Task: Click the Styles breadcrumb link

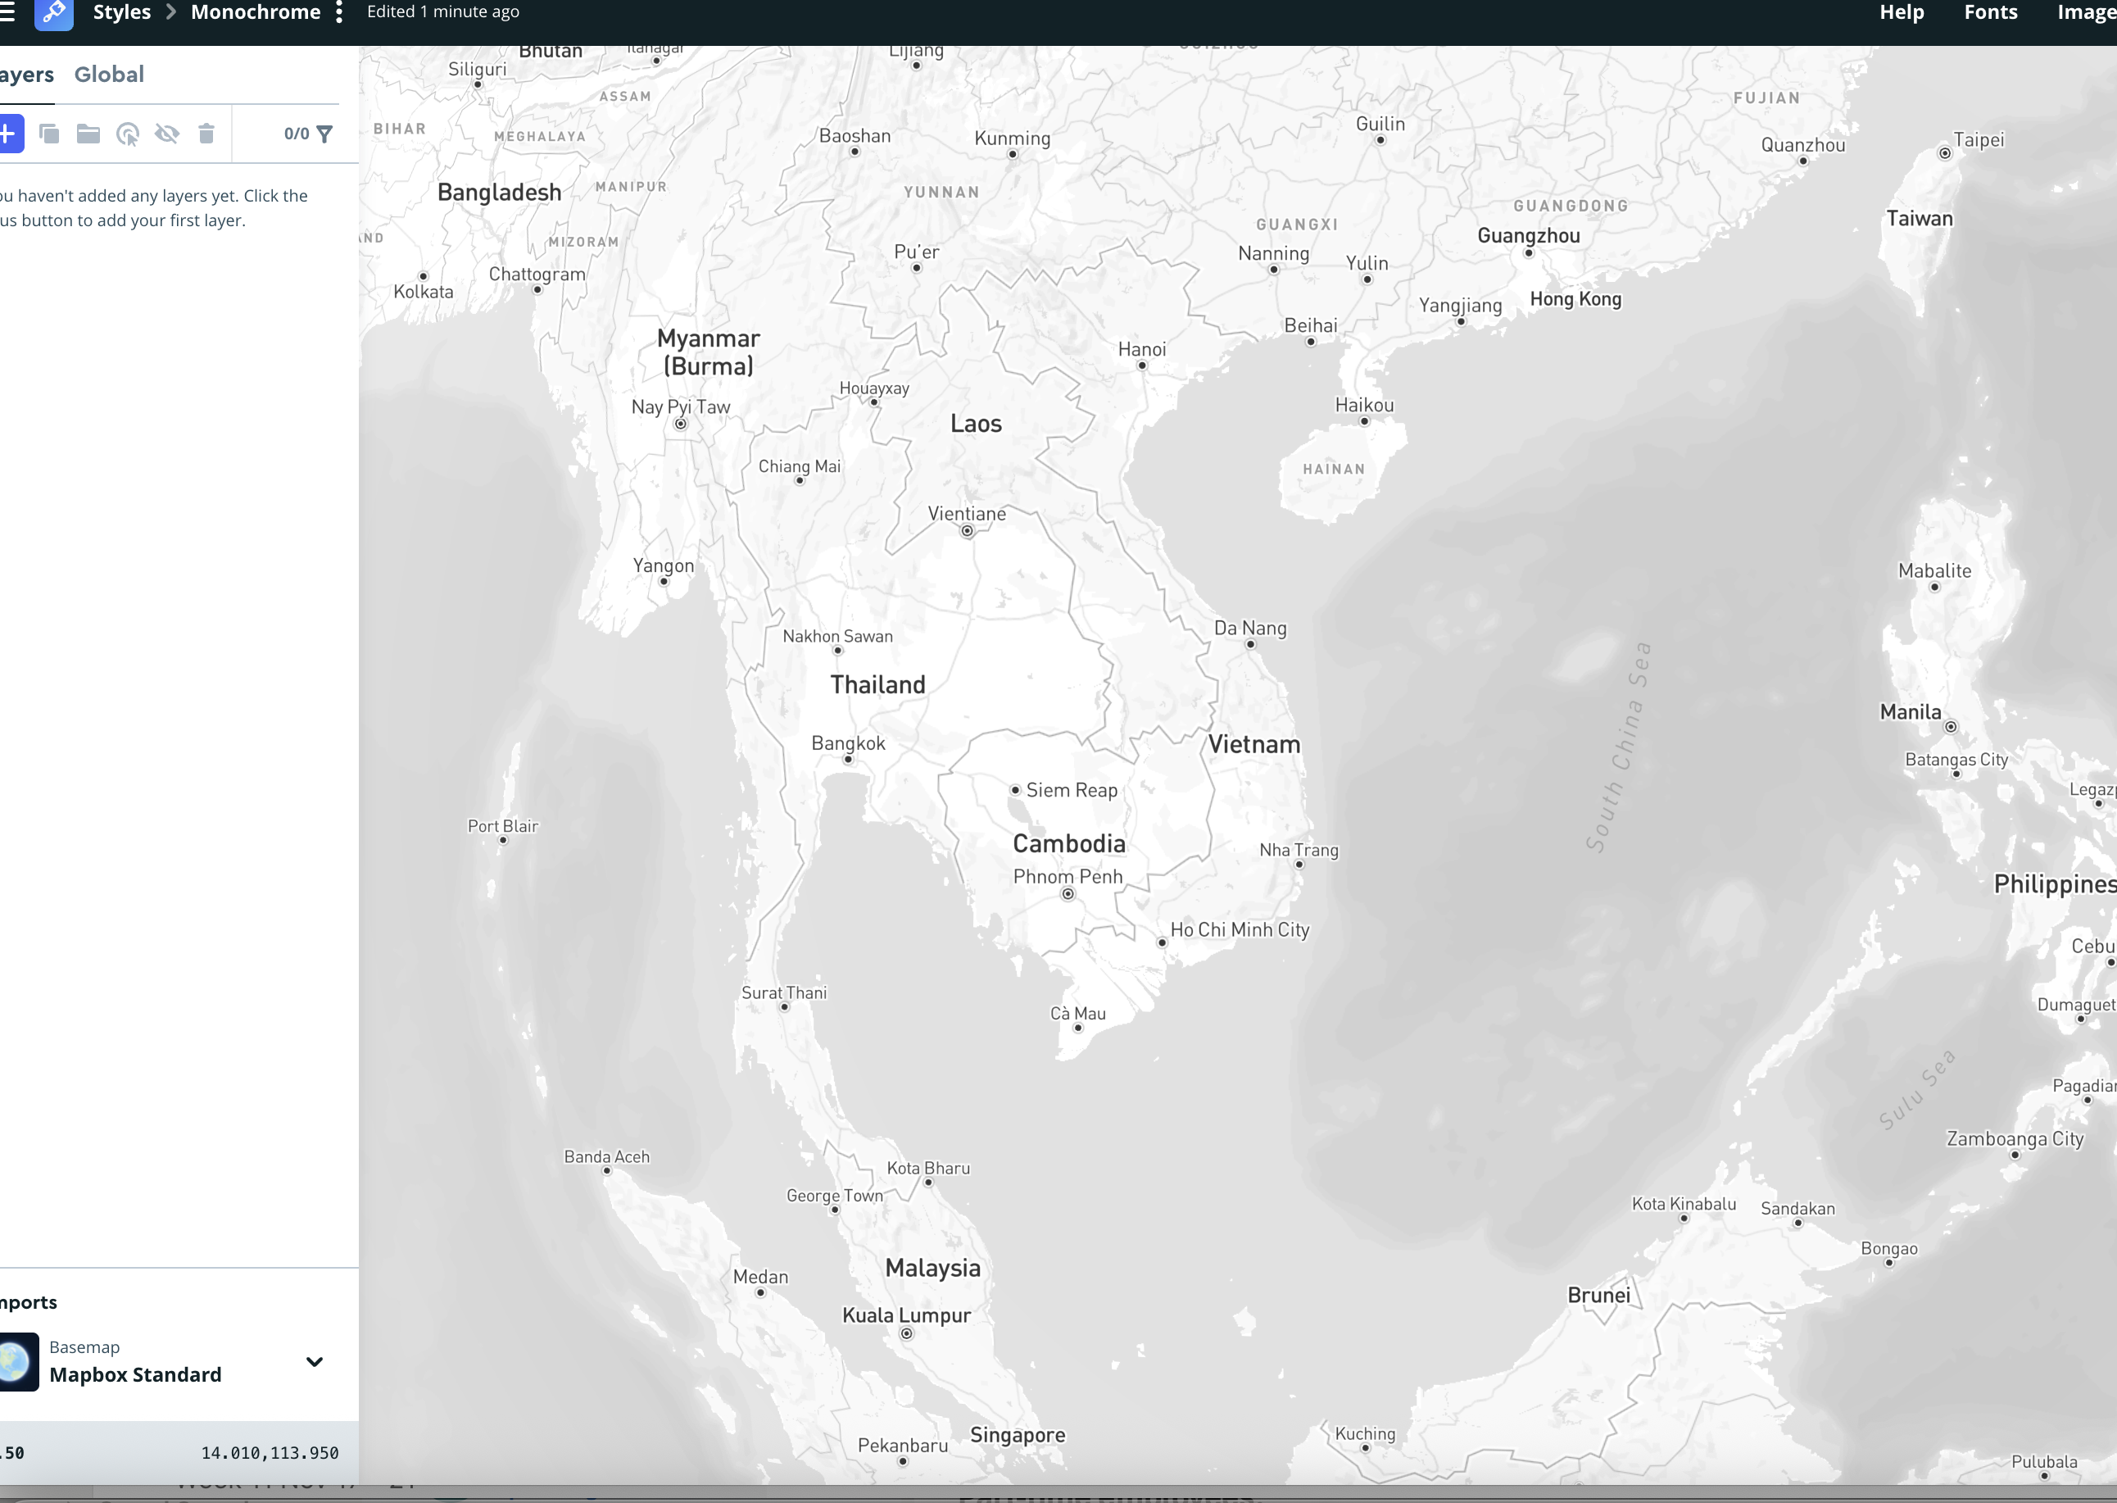Action: click(121, 12)
